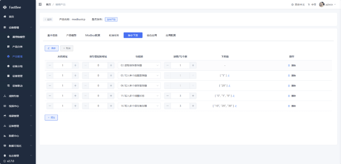The image size is (341, 164).
Task: Expand the 数据中心 sidebar menu
Action: point(18,136)
